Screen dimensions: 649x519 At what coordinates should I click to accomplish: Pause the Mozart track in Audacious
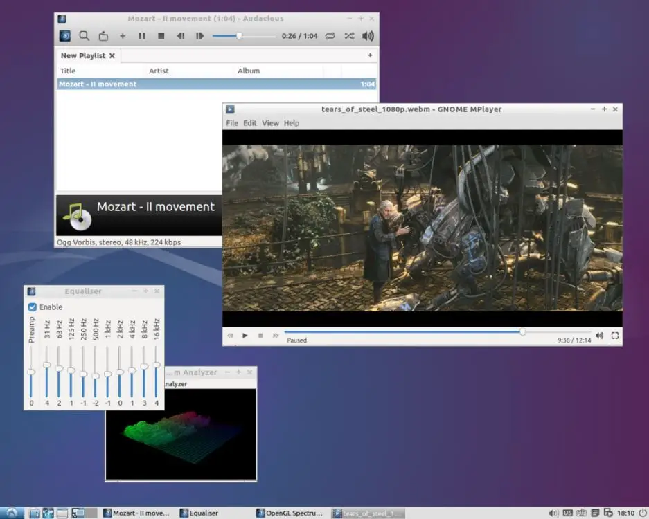point(142,36)
